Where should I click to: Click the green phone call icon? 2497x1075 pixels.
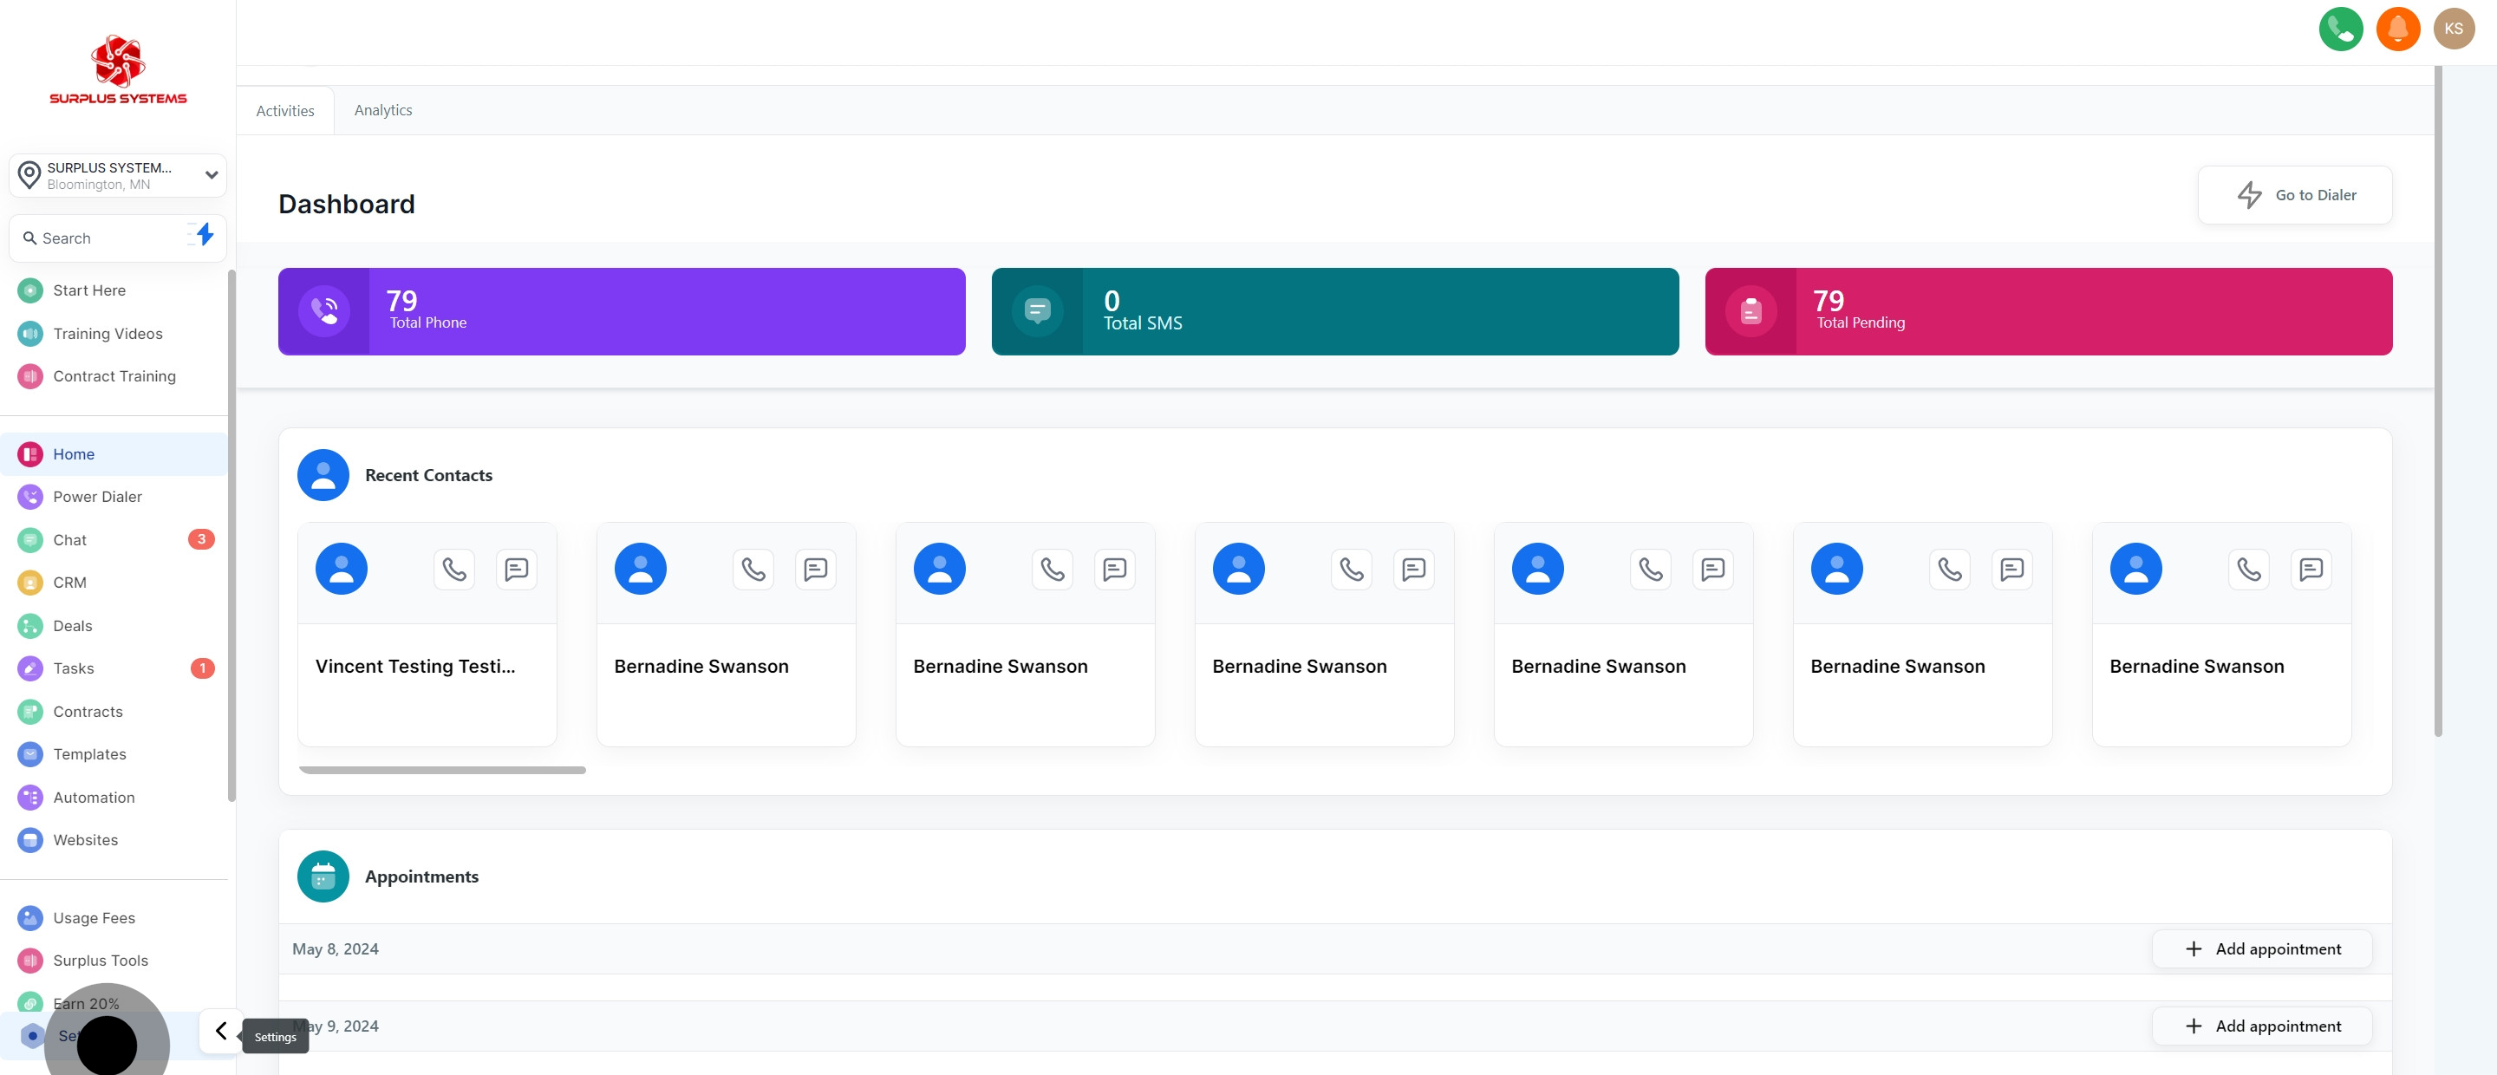point(2340,29)
